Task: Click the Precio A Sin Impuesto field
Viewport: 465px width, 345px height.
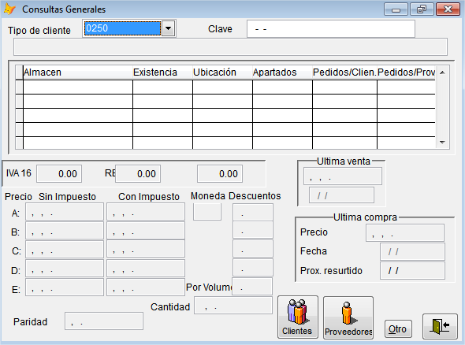Action: (x=65, y=212)
